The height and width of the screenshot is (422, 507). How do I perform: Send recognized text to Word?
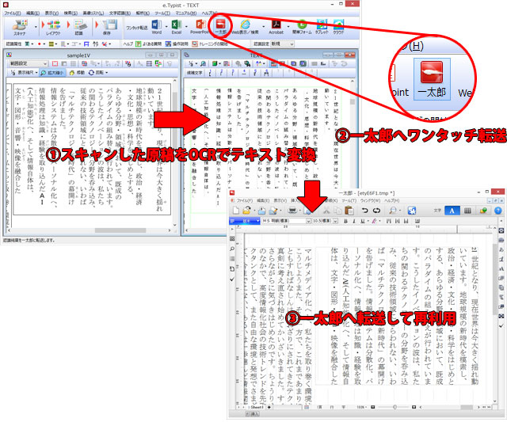tap(157, 26)
